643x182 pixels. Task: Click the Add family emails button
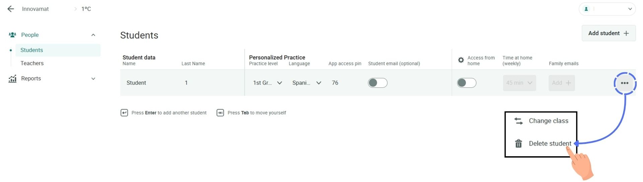click(561, 83)
